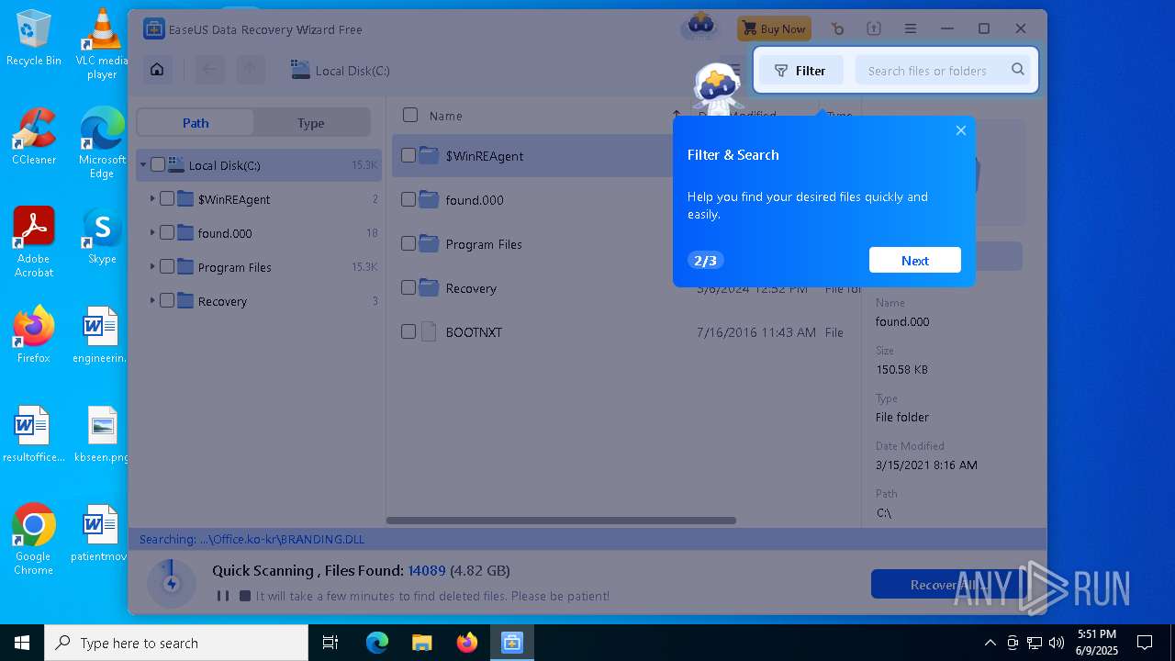
Task: Tick the BOOTNXT checkbox in file list
Action: (408, 331)
